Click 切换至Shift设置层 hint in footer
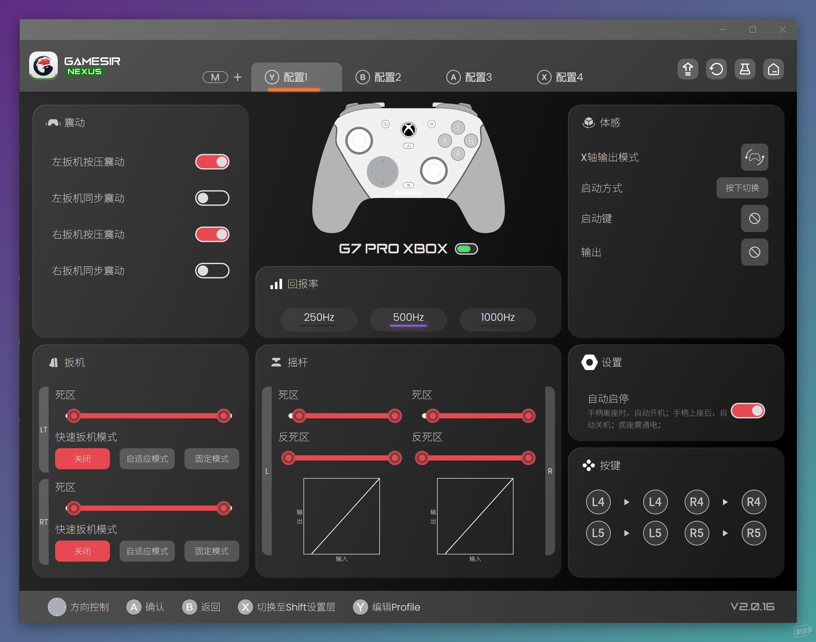Image resolution: width=816 pixels, height=642 pixels. tap(287, 607)
